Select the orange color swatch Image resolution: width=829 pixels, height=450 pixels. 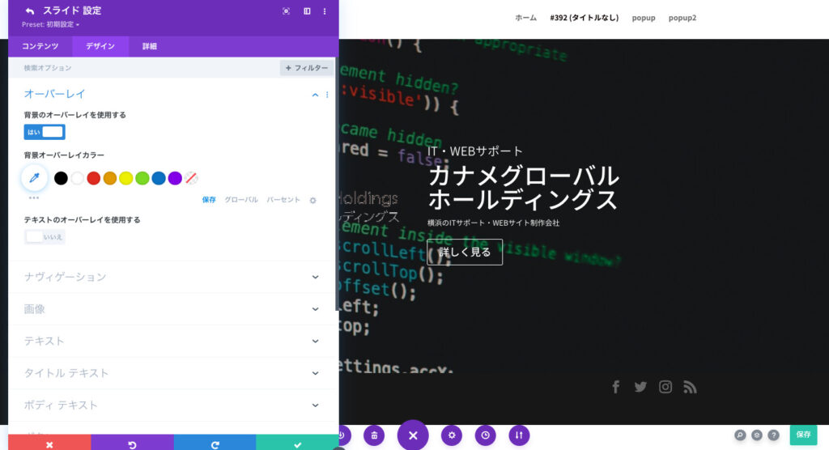click(x=110, y=178)
